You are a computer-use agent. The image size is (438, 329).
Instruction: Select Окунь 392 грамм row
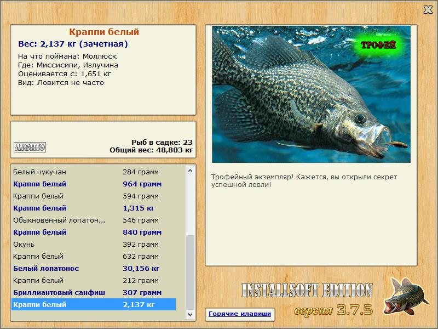click(94, 244)
